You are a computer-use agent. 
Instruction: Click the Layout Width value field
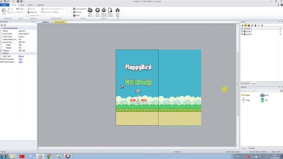coord(27,45)
